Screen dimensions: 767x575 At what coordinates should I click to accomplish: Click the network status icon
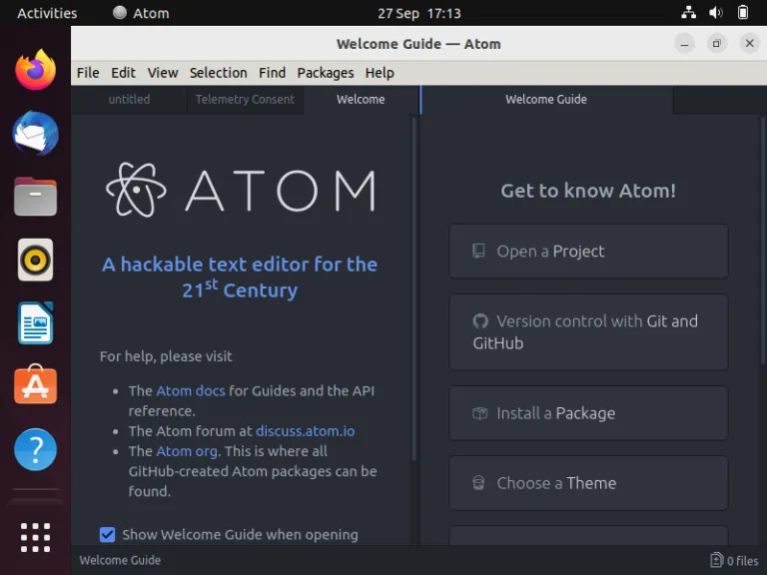(689, 13)
